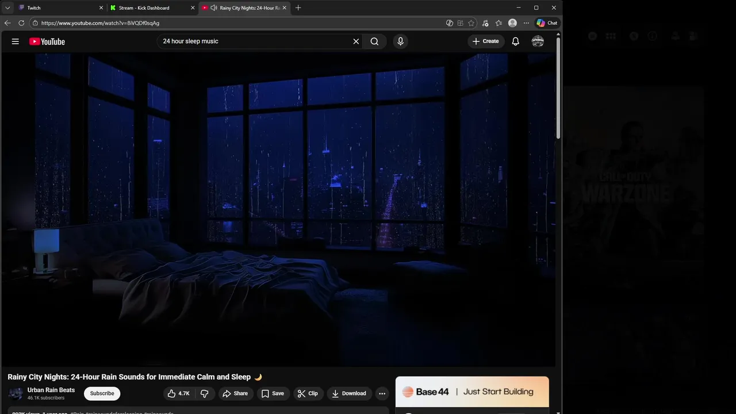This screenshot has height=414, width=736.
Task: Close the Rainy City Nights tab
Action: 284,8
